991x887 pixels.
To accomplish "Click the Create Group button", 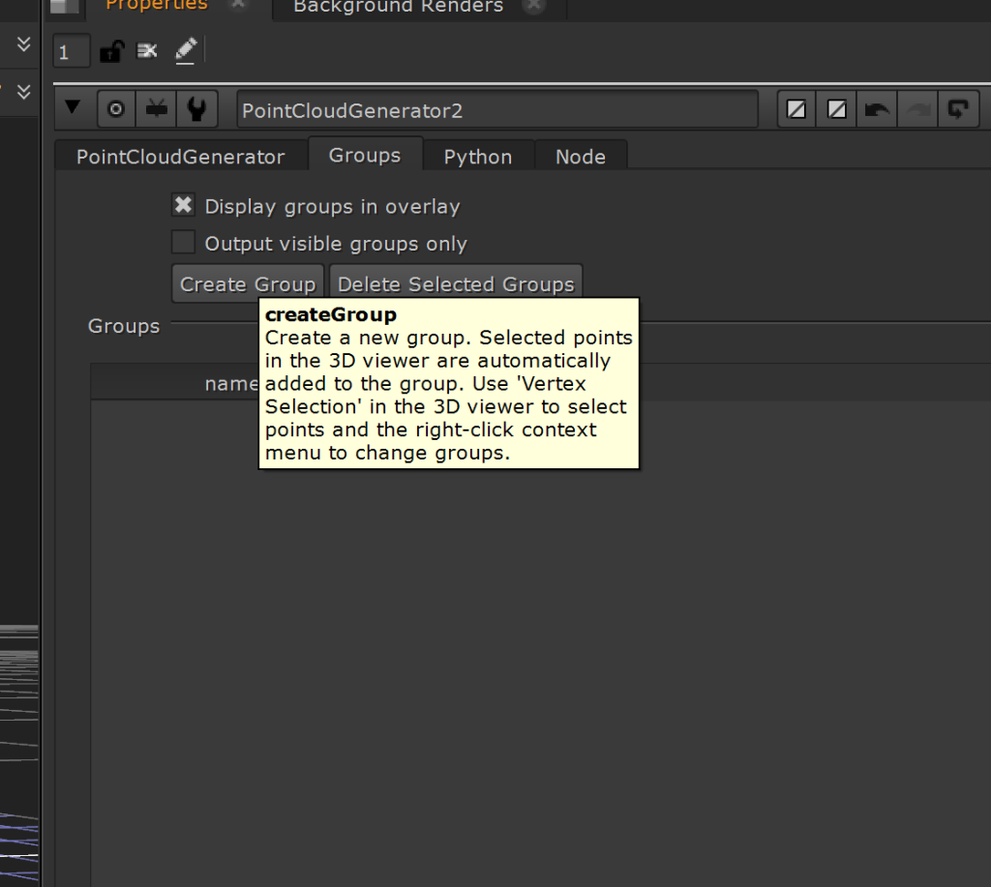I will [248, 283].
